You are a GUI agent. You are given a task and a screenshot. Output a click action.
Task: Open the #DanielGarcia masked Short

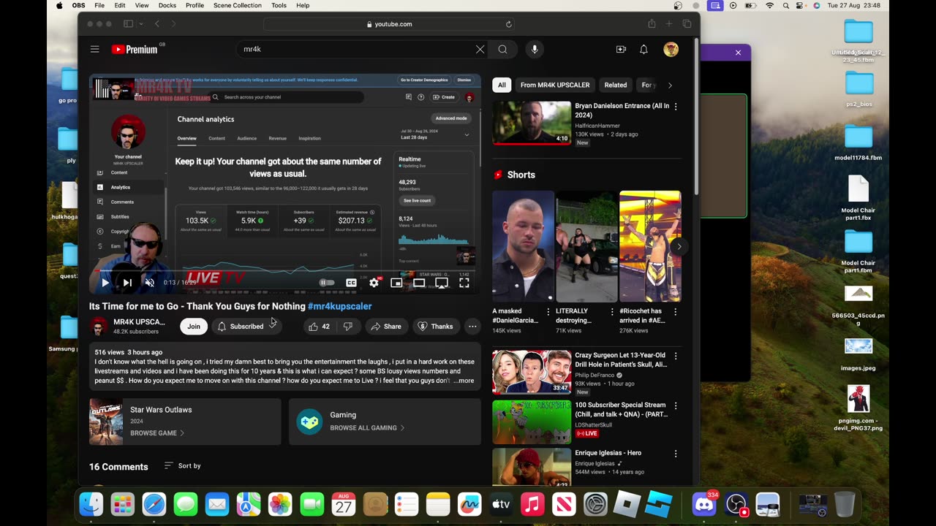click(524, 246)
